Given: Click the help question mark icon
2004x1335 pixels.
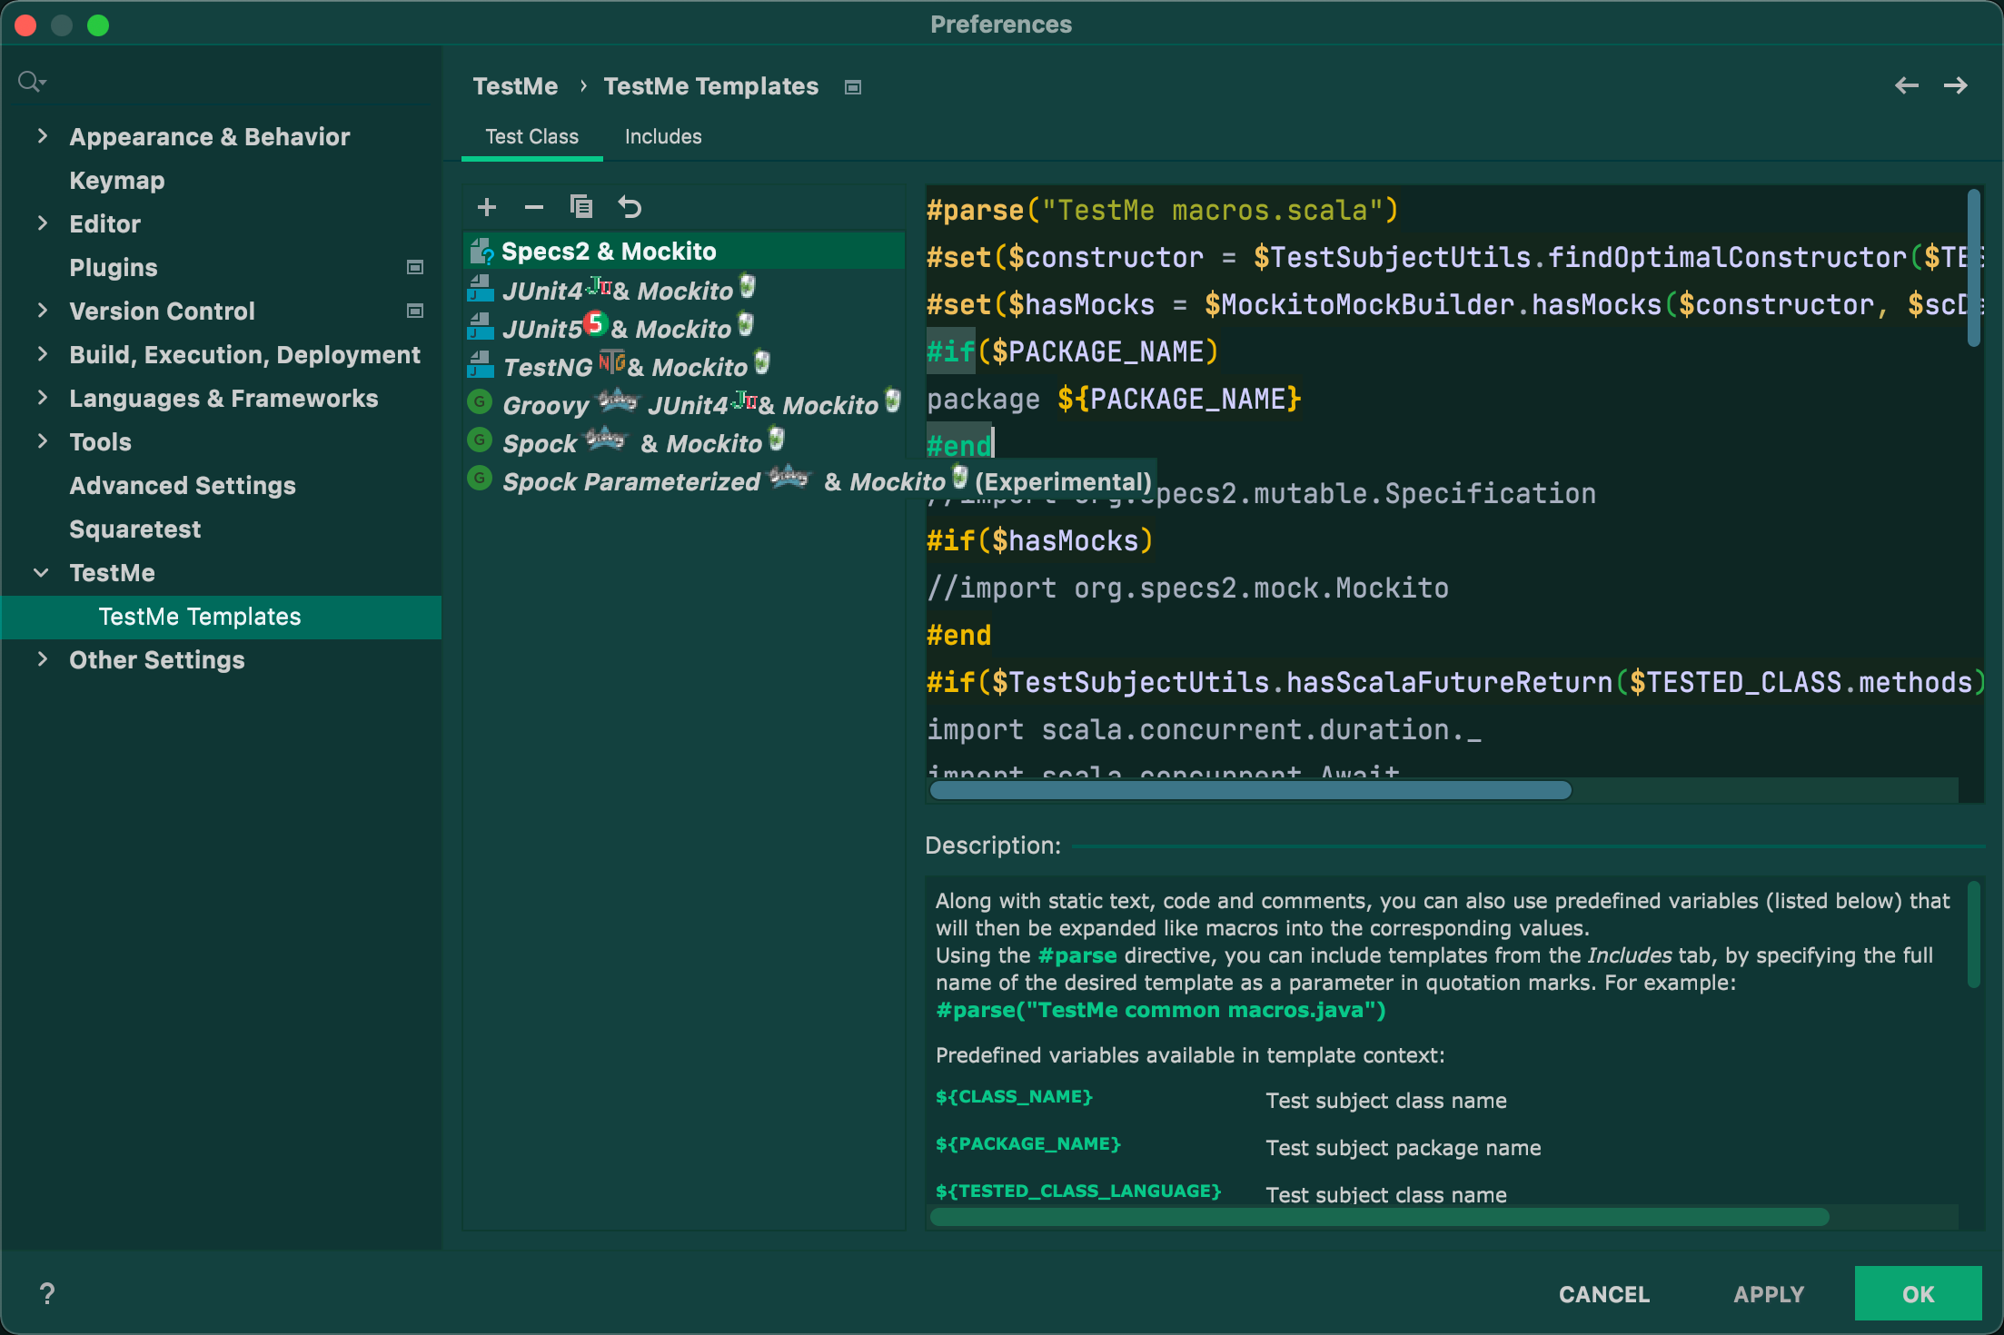Looking at the screenshot, I should pos(47,1293).
